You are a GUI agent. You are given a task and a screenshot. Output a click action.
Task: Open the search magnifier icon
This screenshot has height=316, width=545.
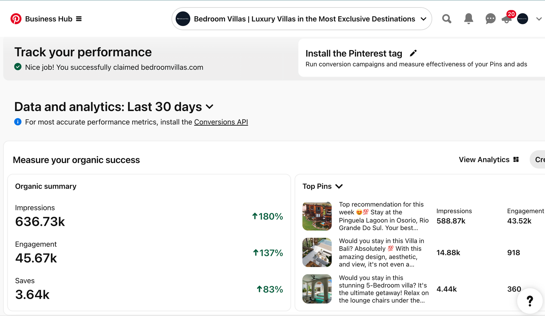447,19
